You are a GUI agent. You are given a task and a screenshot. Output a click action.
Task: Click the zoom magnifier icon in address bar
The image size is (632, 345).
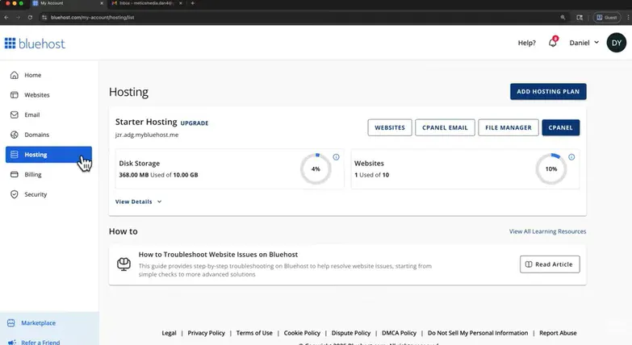(x=563, y=17)
